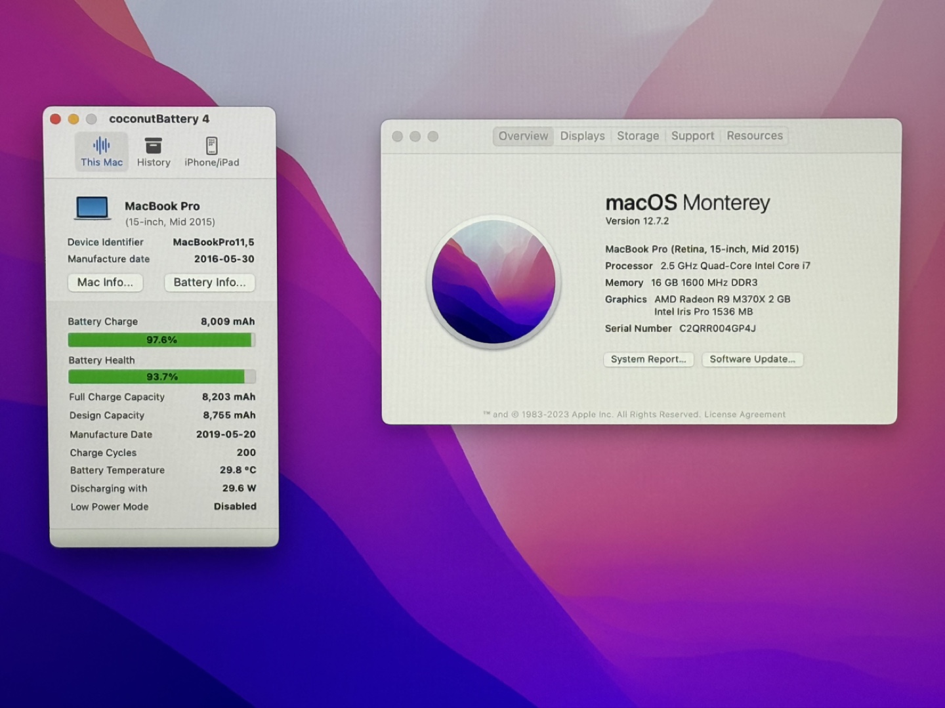This screenshot has width=945, height=708.
Task: Switch to the Resources tab
Action: coord(755,136)
